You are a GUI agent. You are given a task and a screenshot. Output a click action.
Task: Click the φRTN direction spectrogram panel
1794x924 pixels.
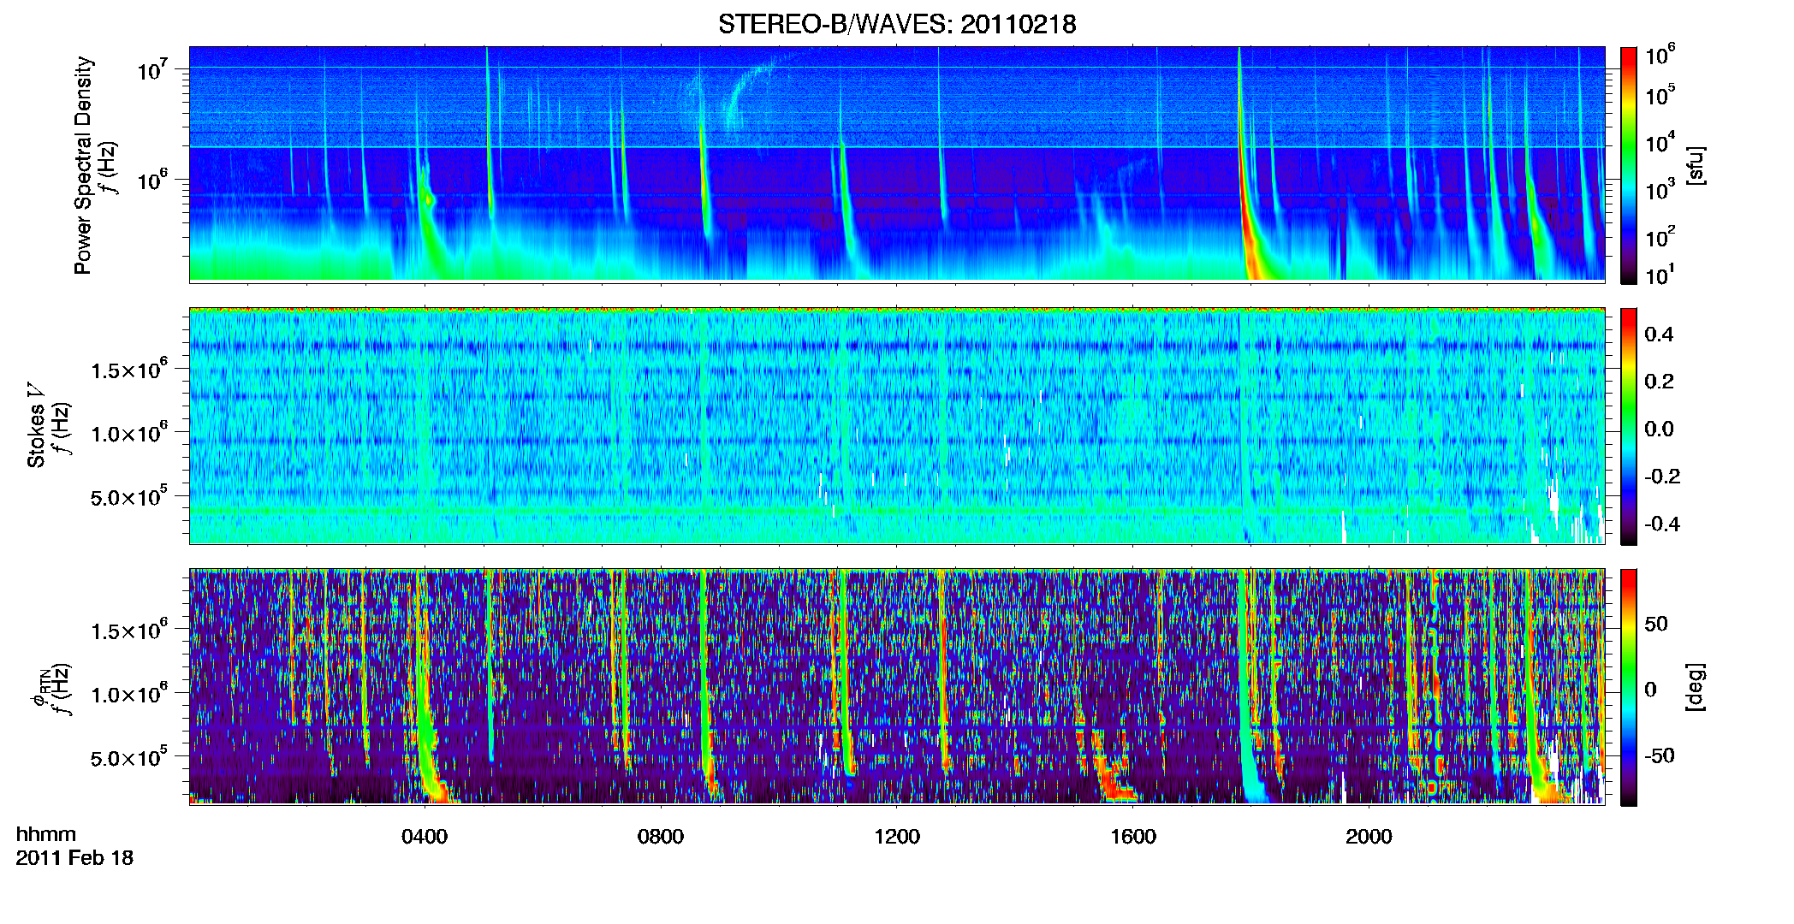[x=897, y=686]
